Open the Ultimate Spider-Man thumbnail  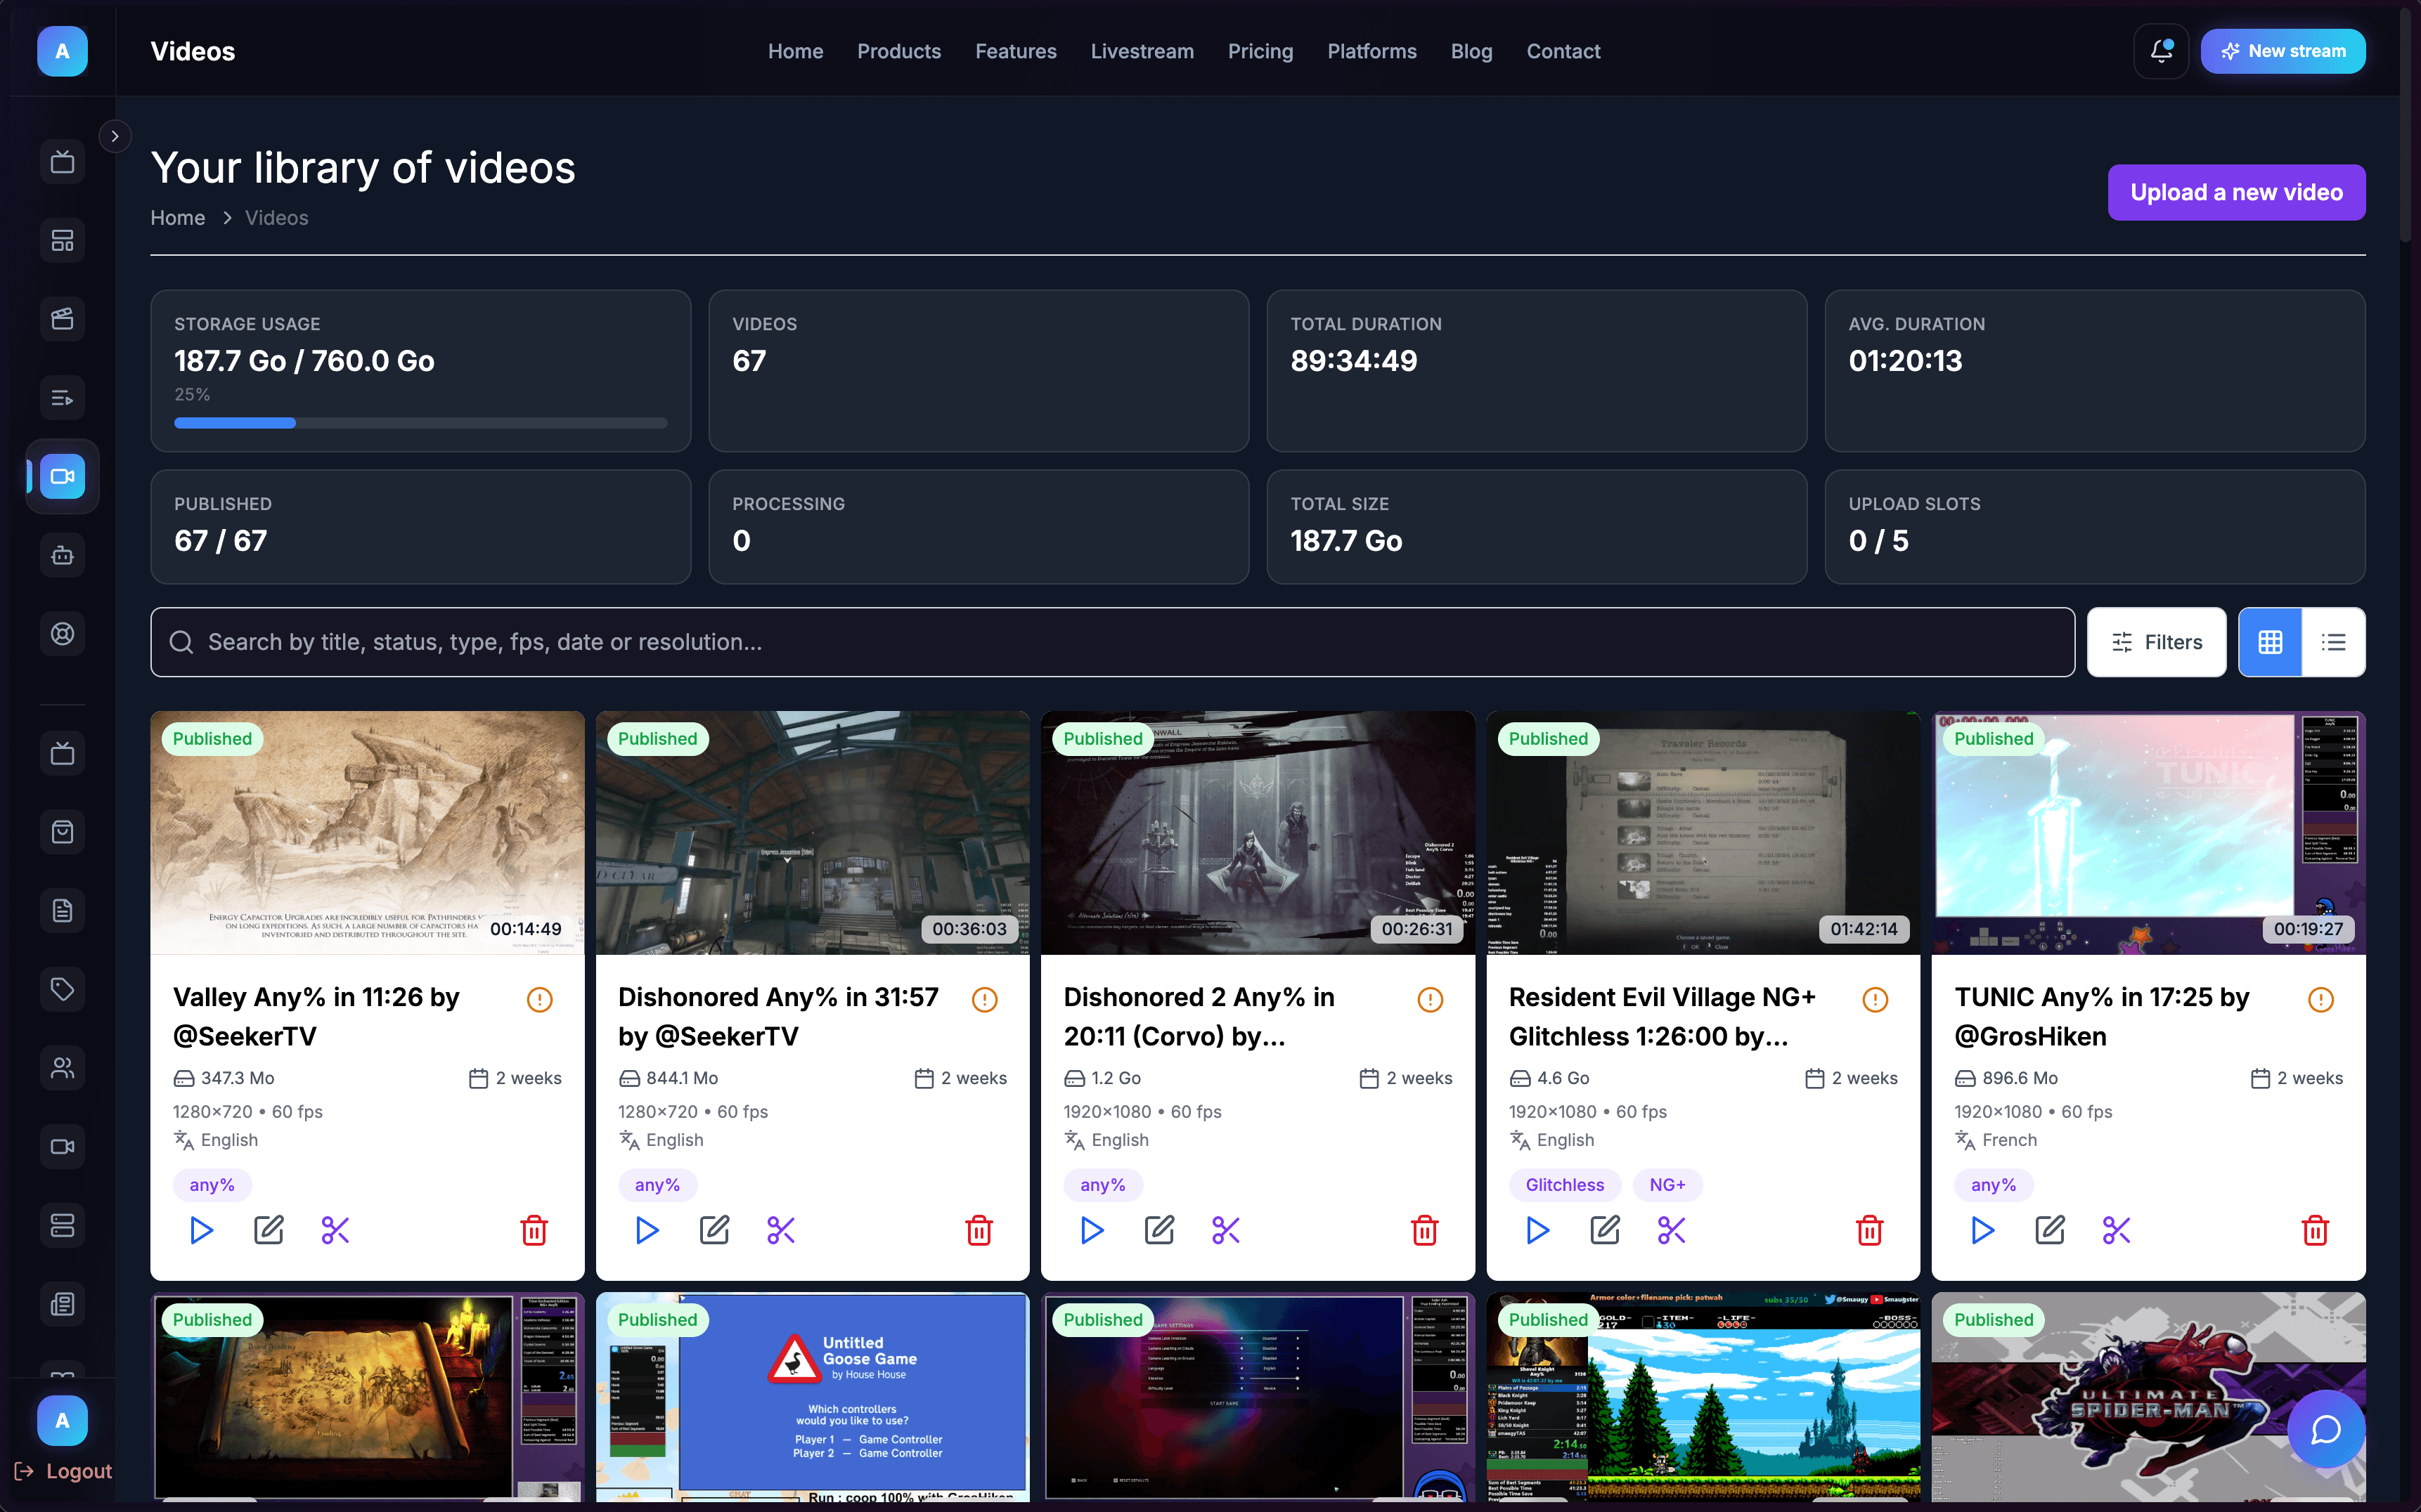[x=2148, y=1397]
